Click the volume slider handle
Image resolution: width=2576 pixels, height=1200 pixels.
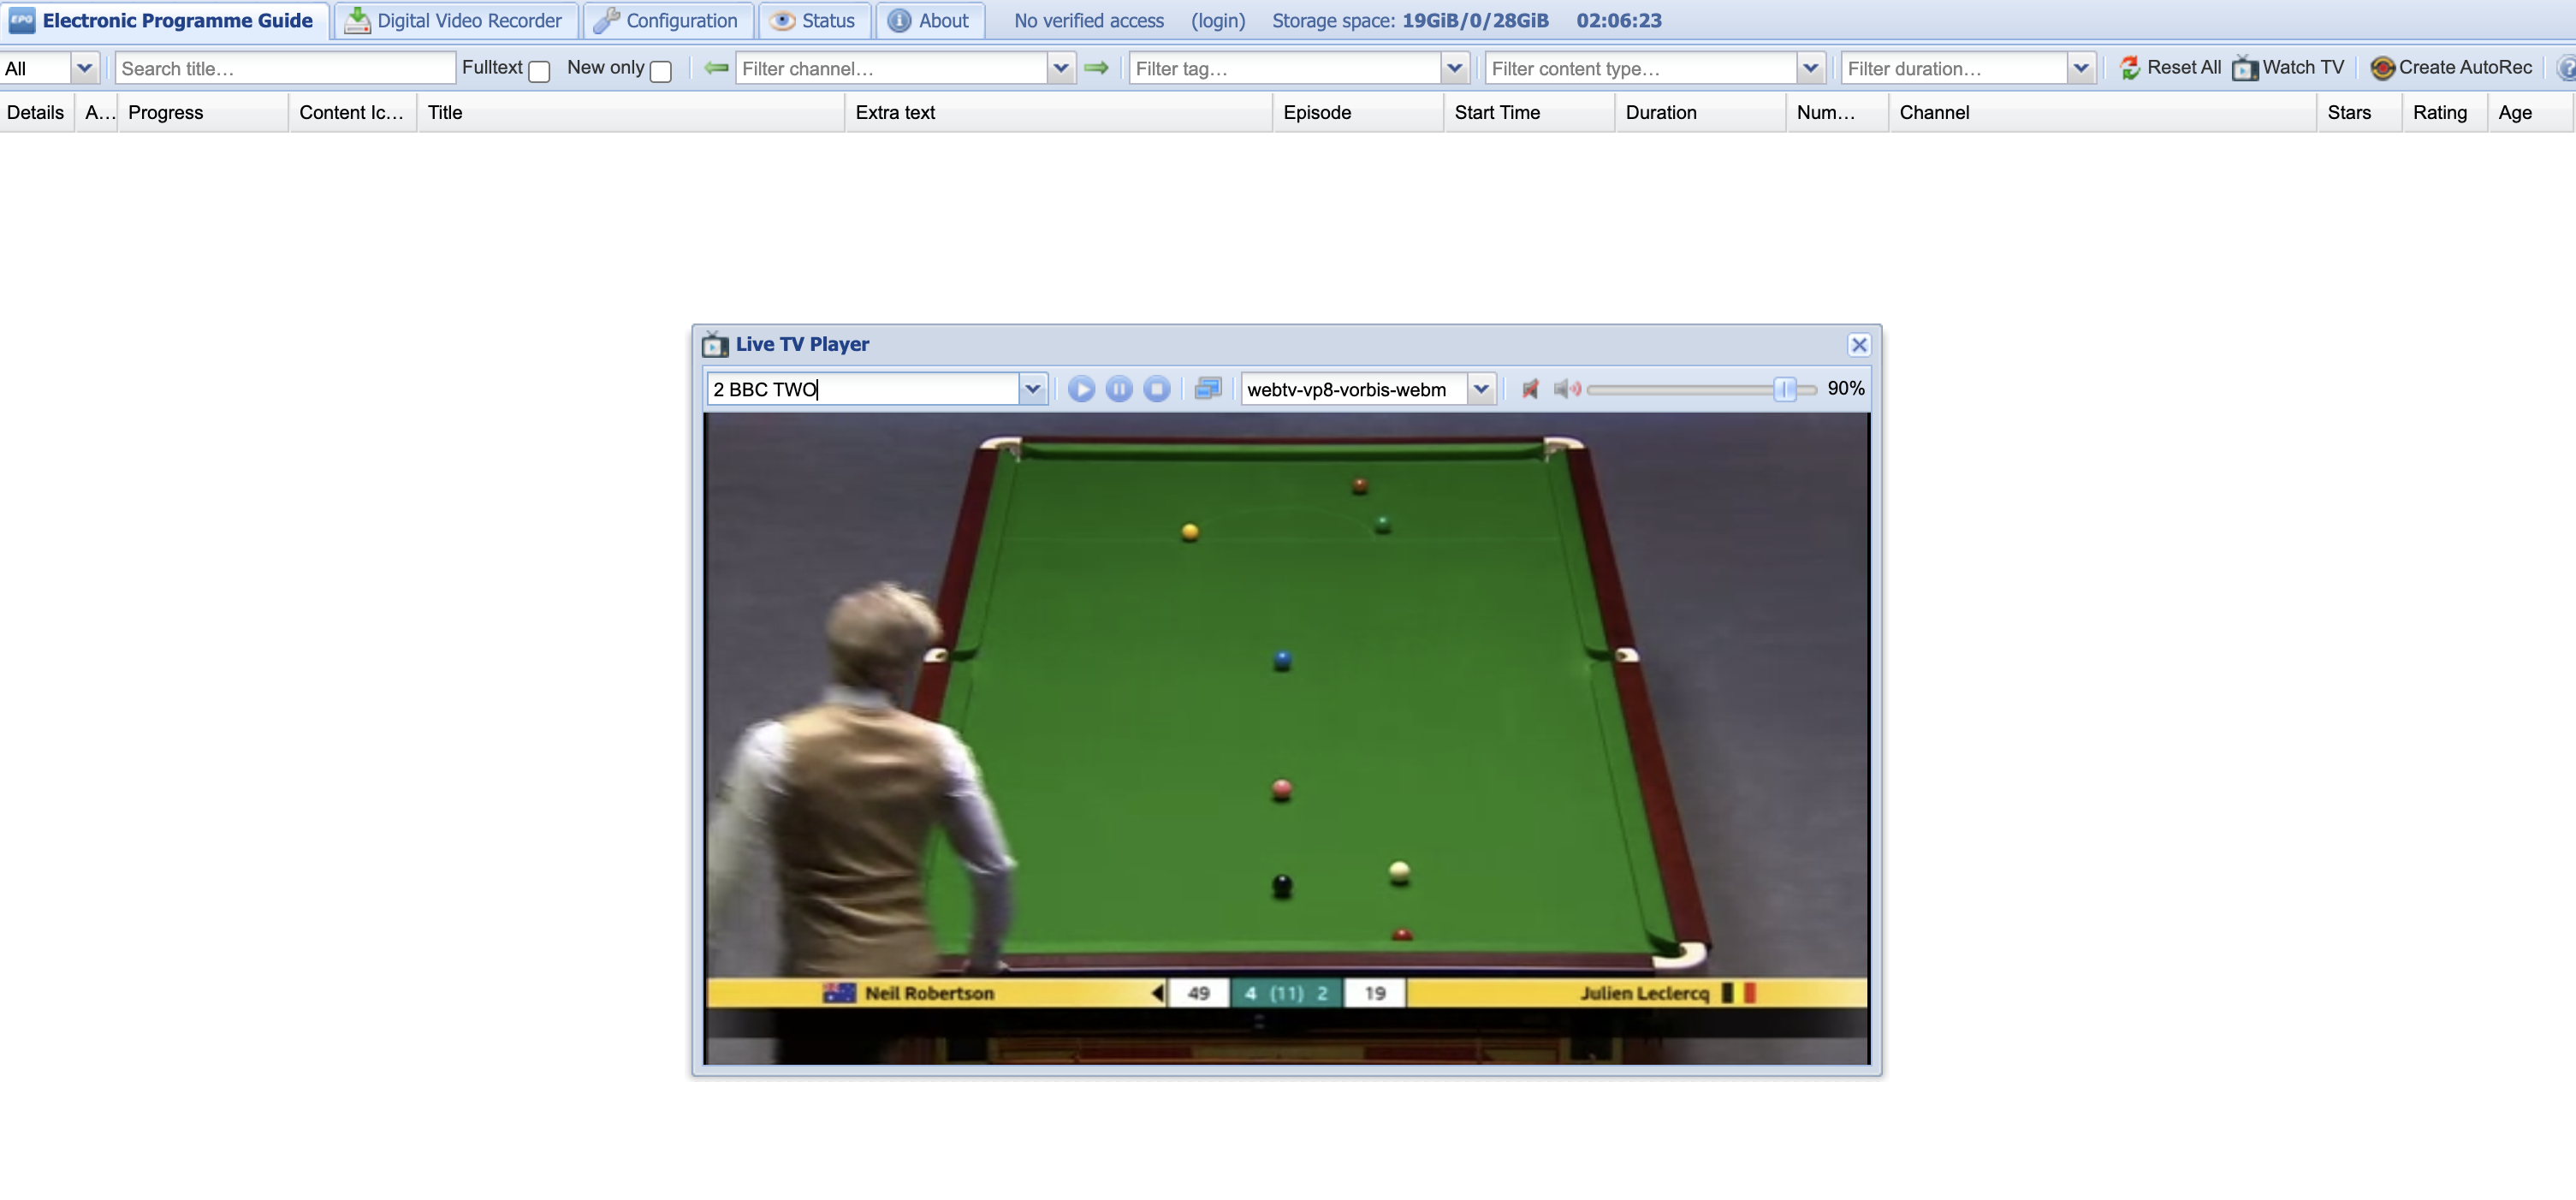1785,389
